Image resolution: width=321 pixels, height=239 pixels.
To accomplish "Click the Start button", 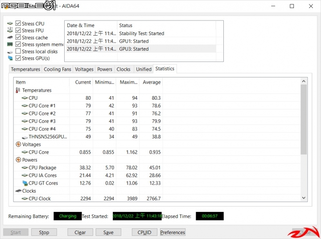I will point(16,232).
